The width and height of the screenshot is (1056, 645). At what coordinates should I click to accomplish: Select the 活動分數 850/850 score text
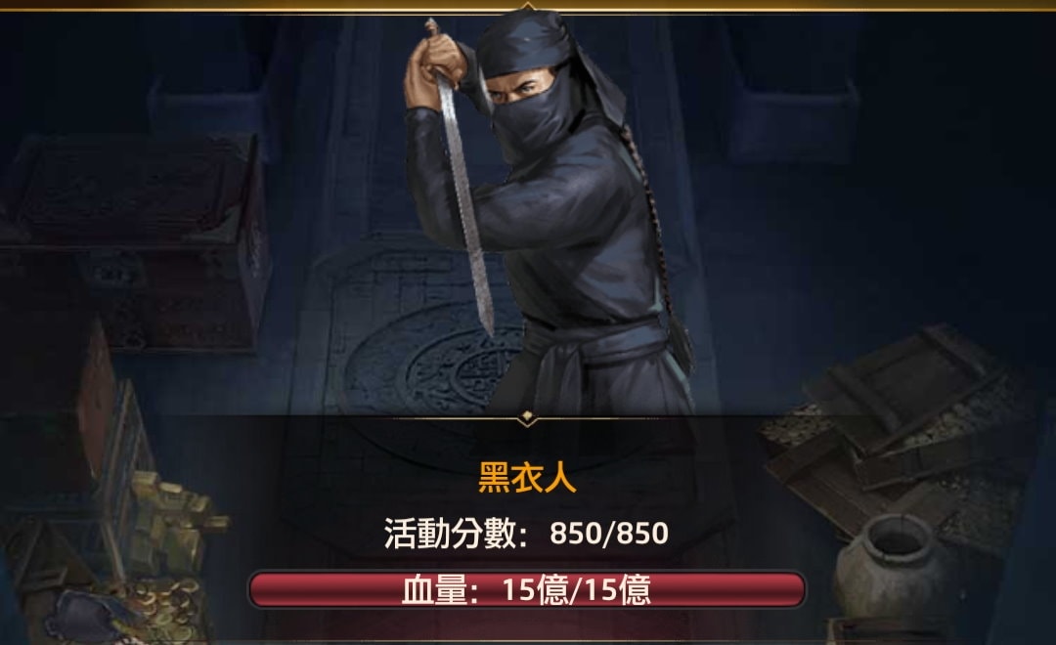pos(527,533)
